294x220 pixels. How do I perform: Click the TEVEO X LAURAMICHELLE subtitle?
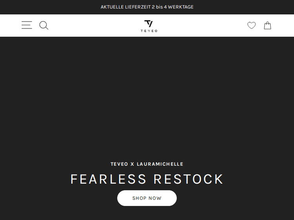[147, 164]
